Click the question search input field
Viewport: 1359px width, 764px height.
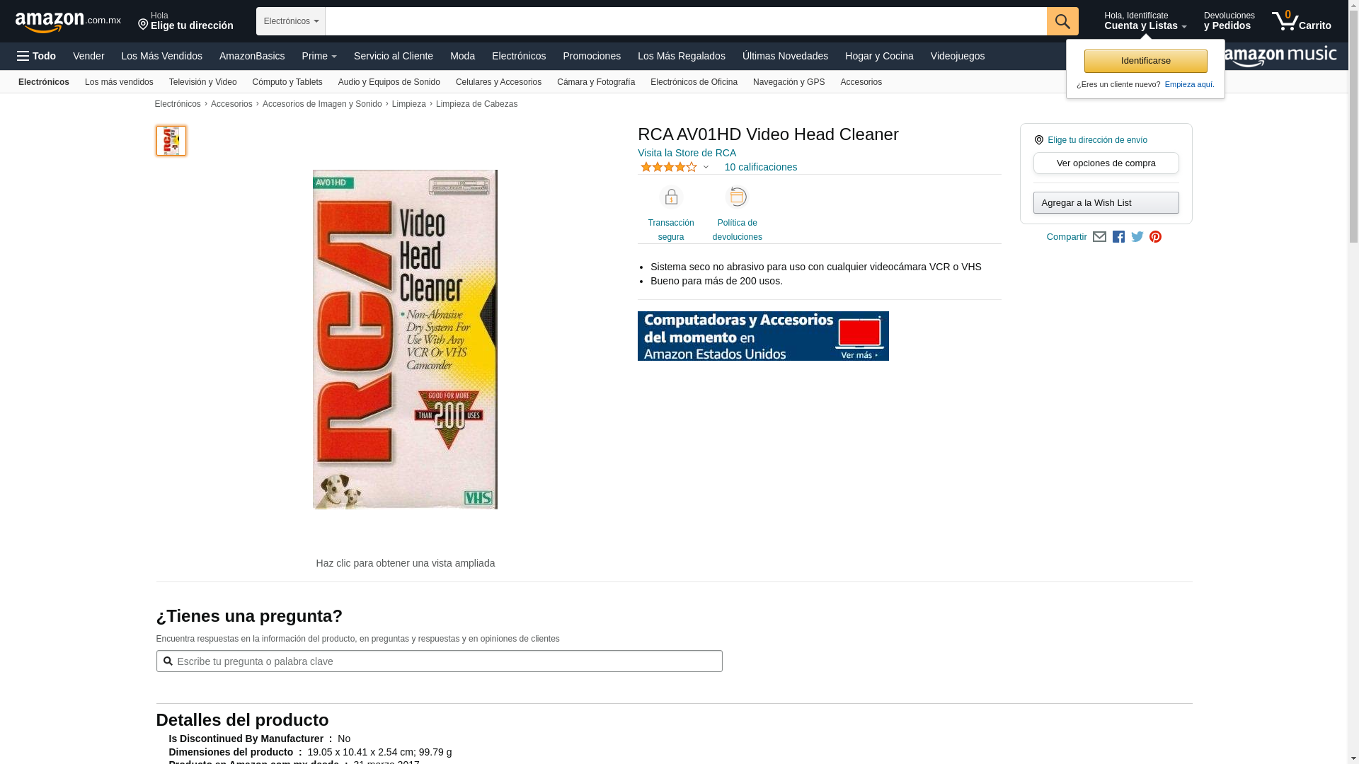[x=439, y=661]
